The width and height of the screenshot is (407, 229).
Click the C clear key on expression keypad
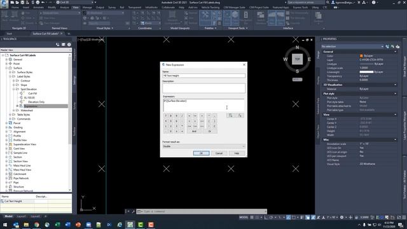click(x=214, y=126)
